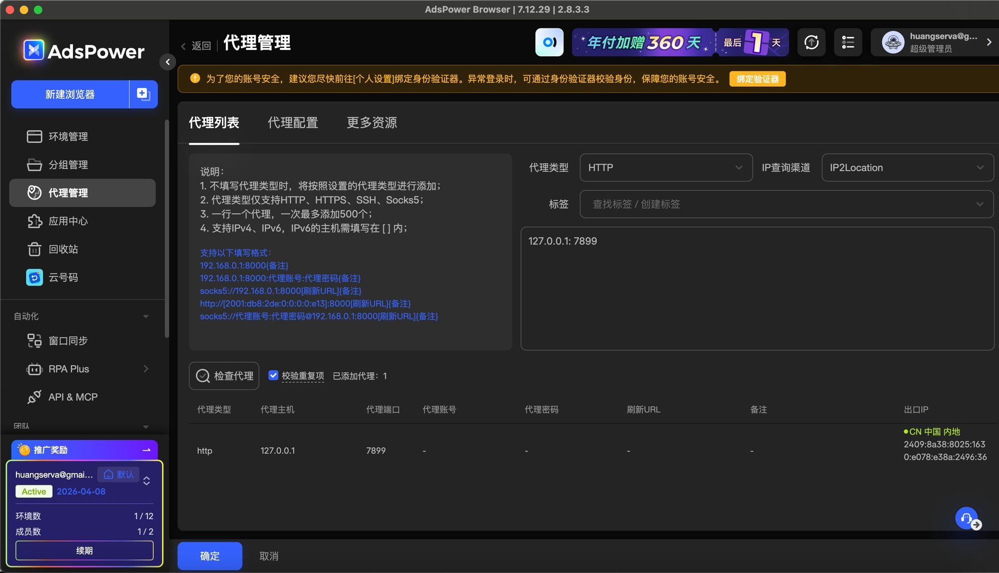999x573 pixels.
Task: Toggle the 校验重复项 checkbox
Action: [273, 375]
